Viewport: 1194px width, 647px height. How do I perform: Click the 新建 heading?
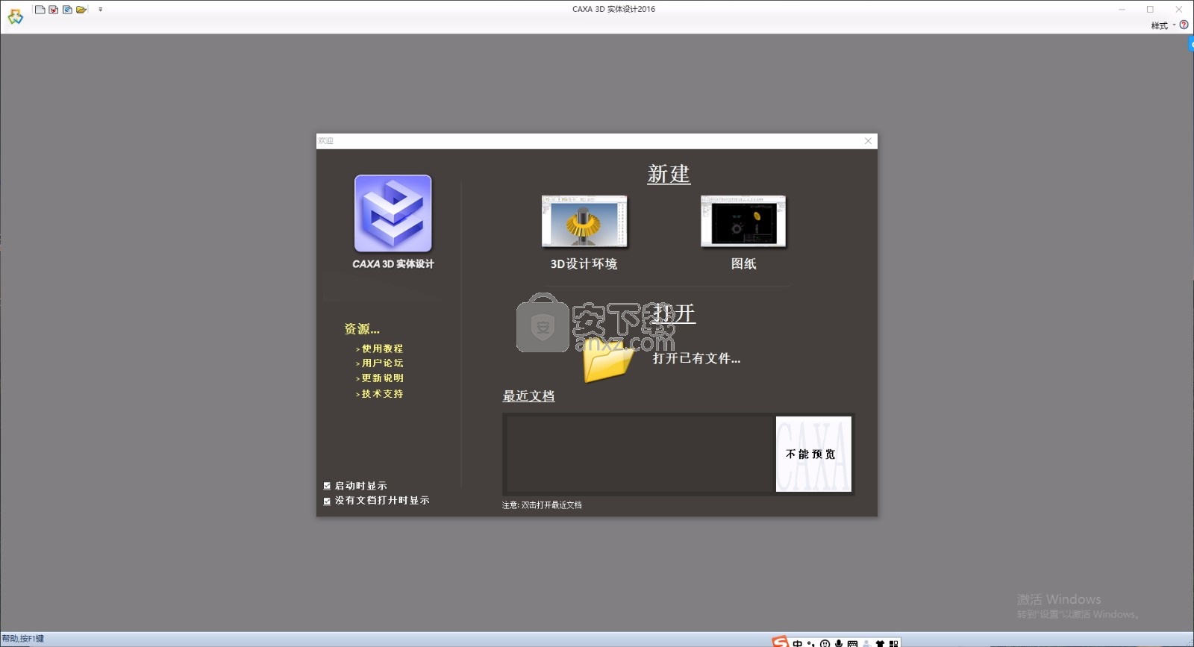pyautogui.click(x=669, y=174)
